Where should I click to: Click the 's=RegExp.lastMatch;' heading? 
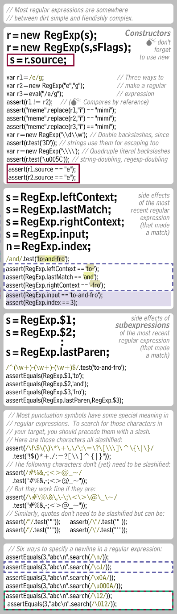pos(58,209)
